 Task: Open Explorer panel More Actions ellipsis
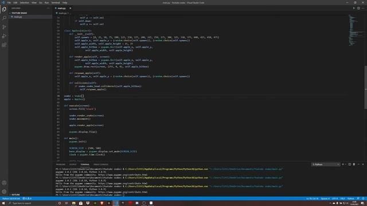pos(48,8)
